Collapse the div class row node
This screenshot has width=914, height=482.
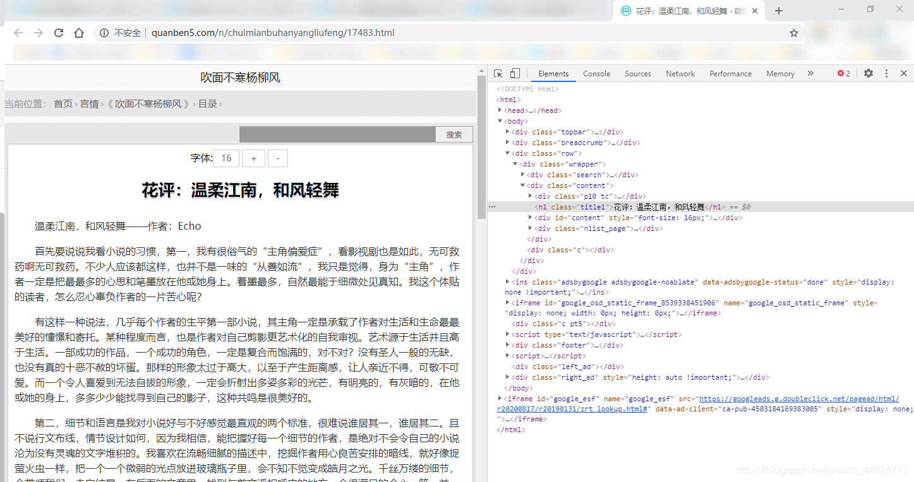[x=508, y=153]
